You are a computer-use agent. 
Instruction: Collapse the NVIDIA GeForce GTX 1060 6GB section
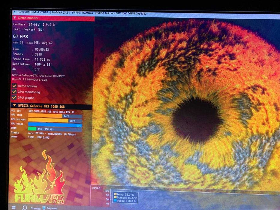click(x=14, y=105)
